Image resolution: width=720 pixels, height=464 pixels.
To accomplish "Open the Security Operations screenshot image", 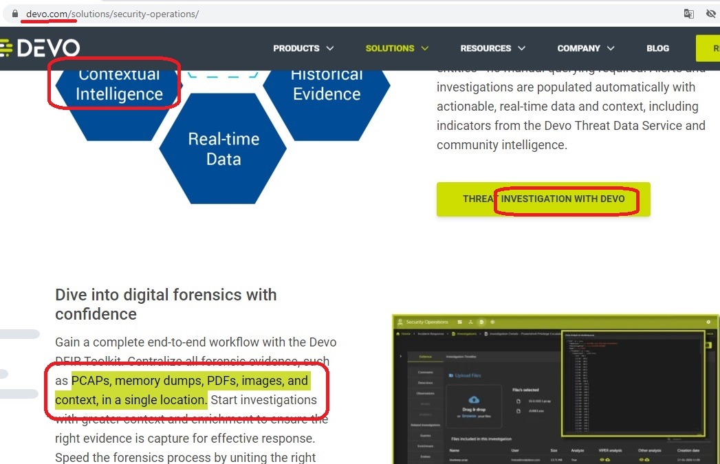I will point(556,389).
